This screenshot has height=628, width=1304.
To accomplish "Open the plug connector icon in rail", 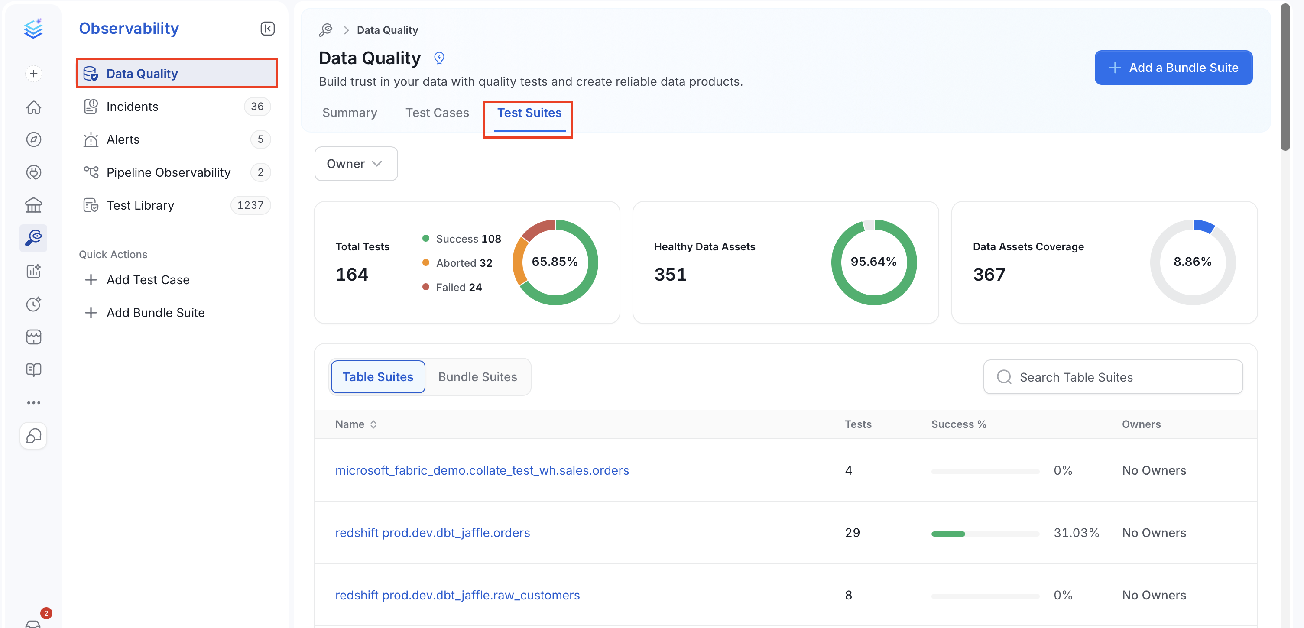I will [33, 172].
